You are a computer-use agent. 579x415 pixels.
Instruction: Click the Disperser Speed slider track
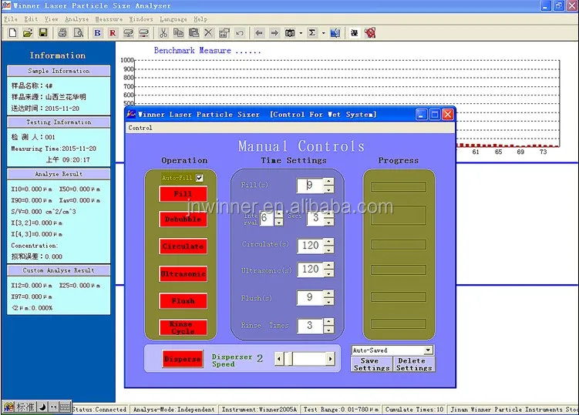[308, 359]
